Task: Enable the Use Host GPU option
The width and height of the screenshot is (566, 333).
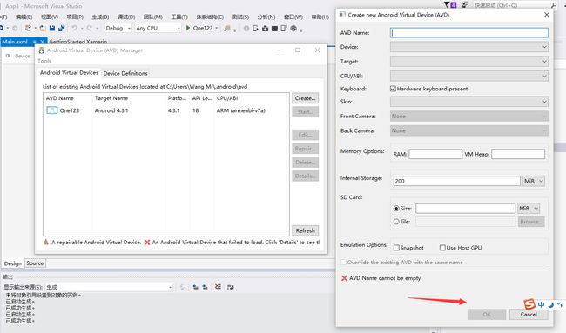Action: (x=442, y=248)
